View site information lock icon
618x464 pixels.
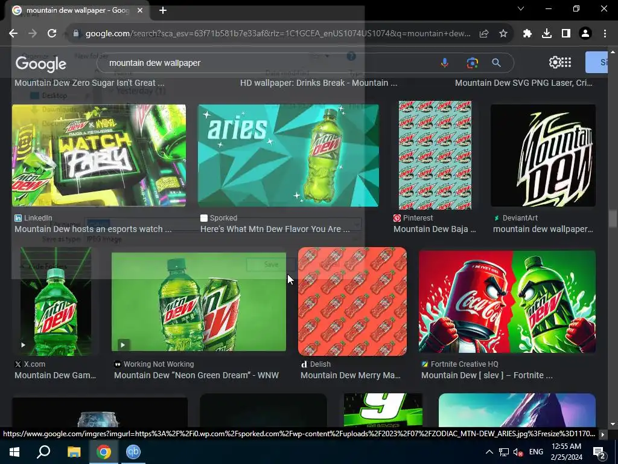tap(76, 34)
